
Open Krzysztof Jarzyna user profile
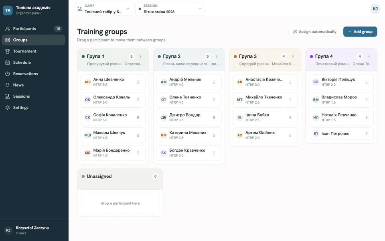(x=33, y=230)
